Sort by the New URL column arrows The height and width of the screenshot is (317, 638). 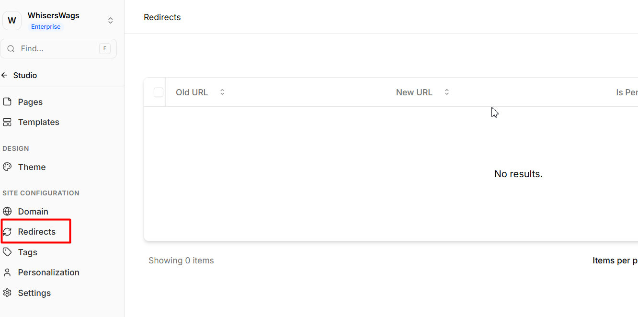tap(447, 92)
